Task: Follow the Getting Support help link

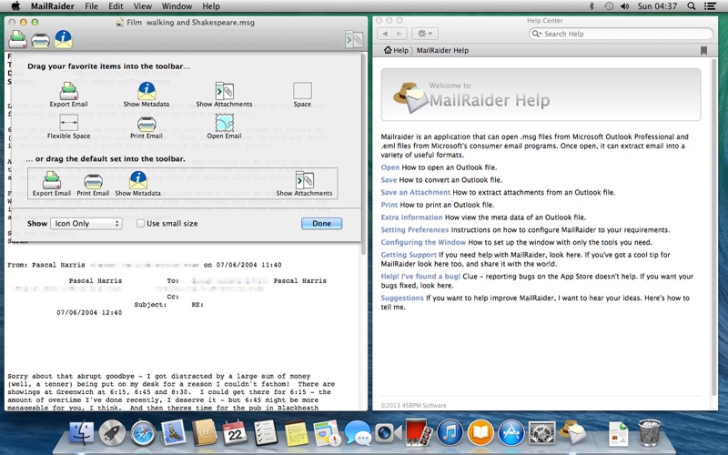Action: [x=409, y=255]
